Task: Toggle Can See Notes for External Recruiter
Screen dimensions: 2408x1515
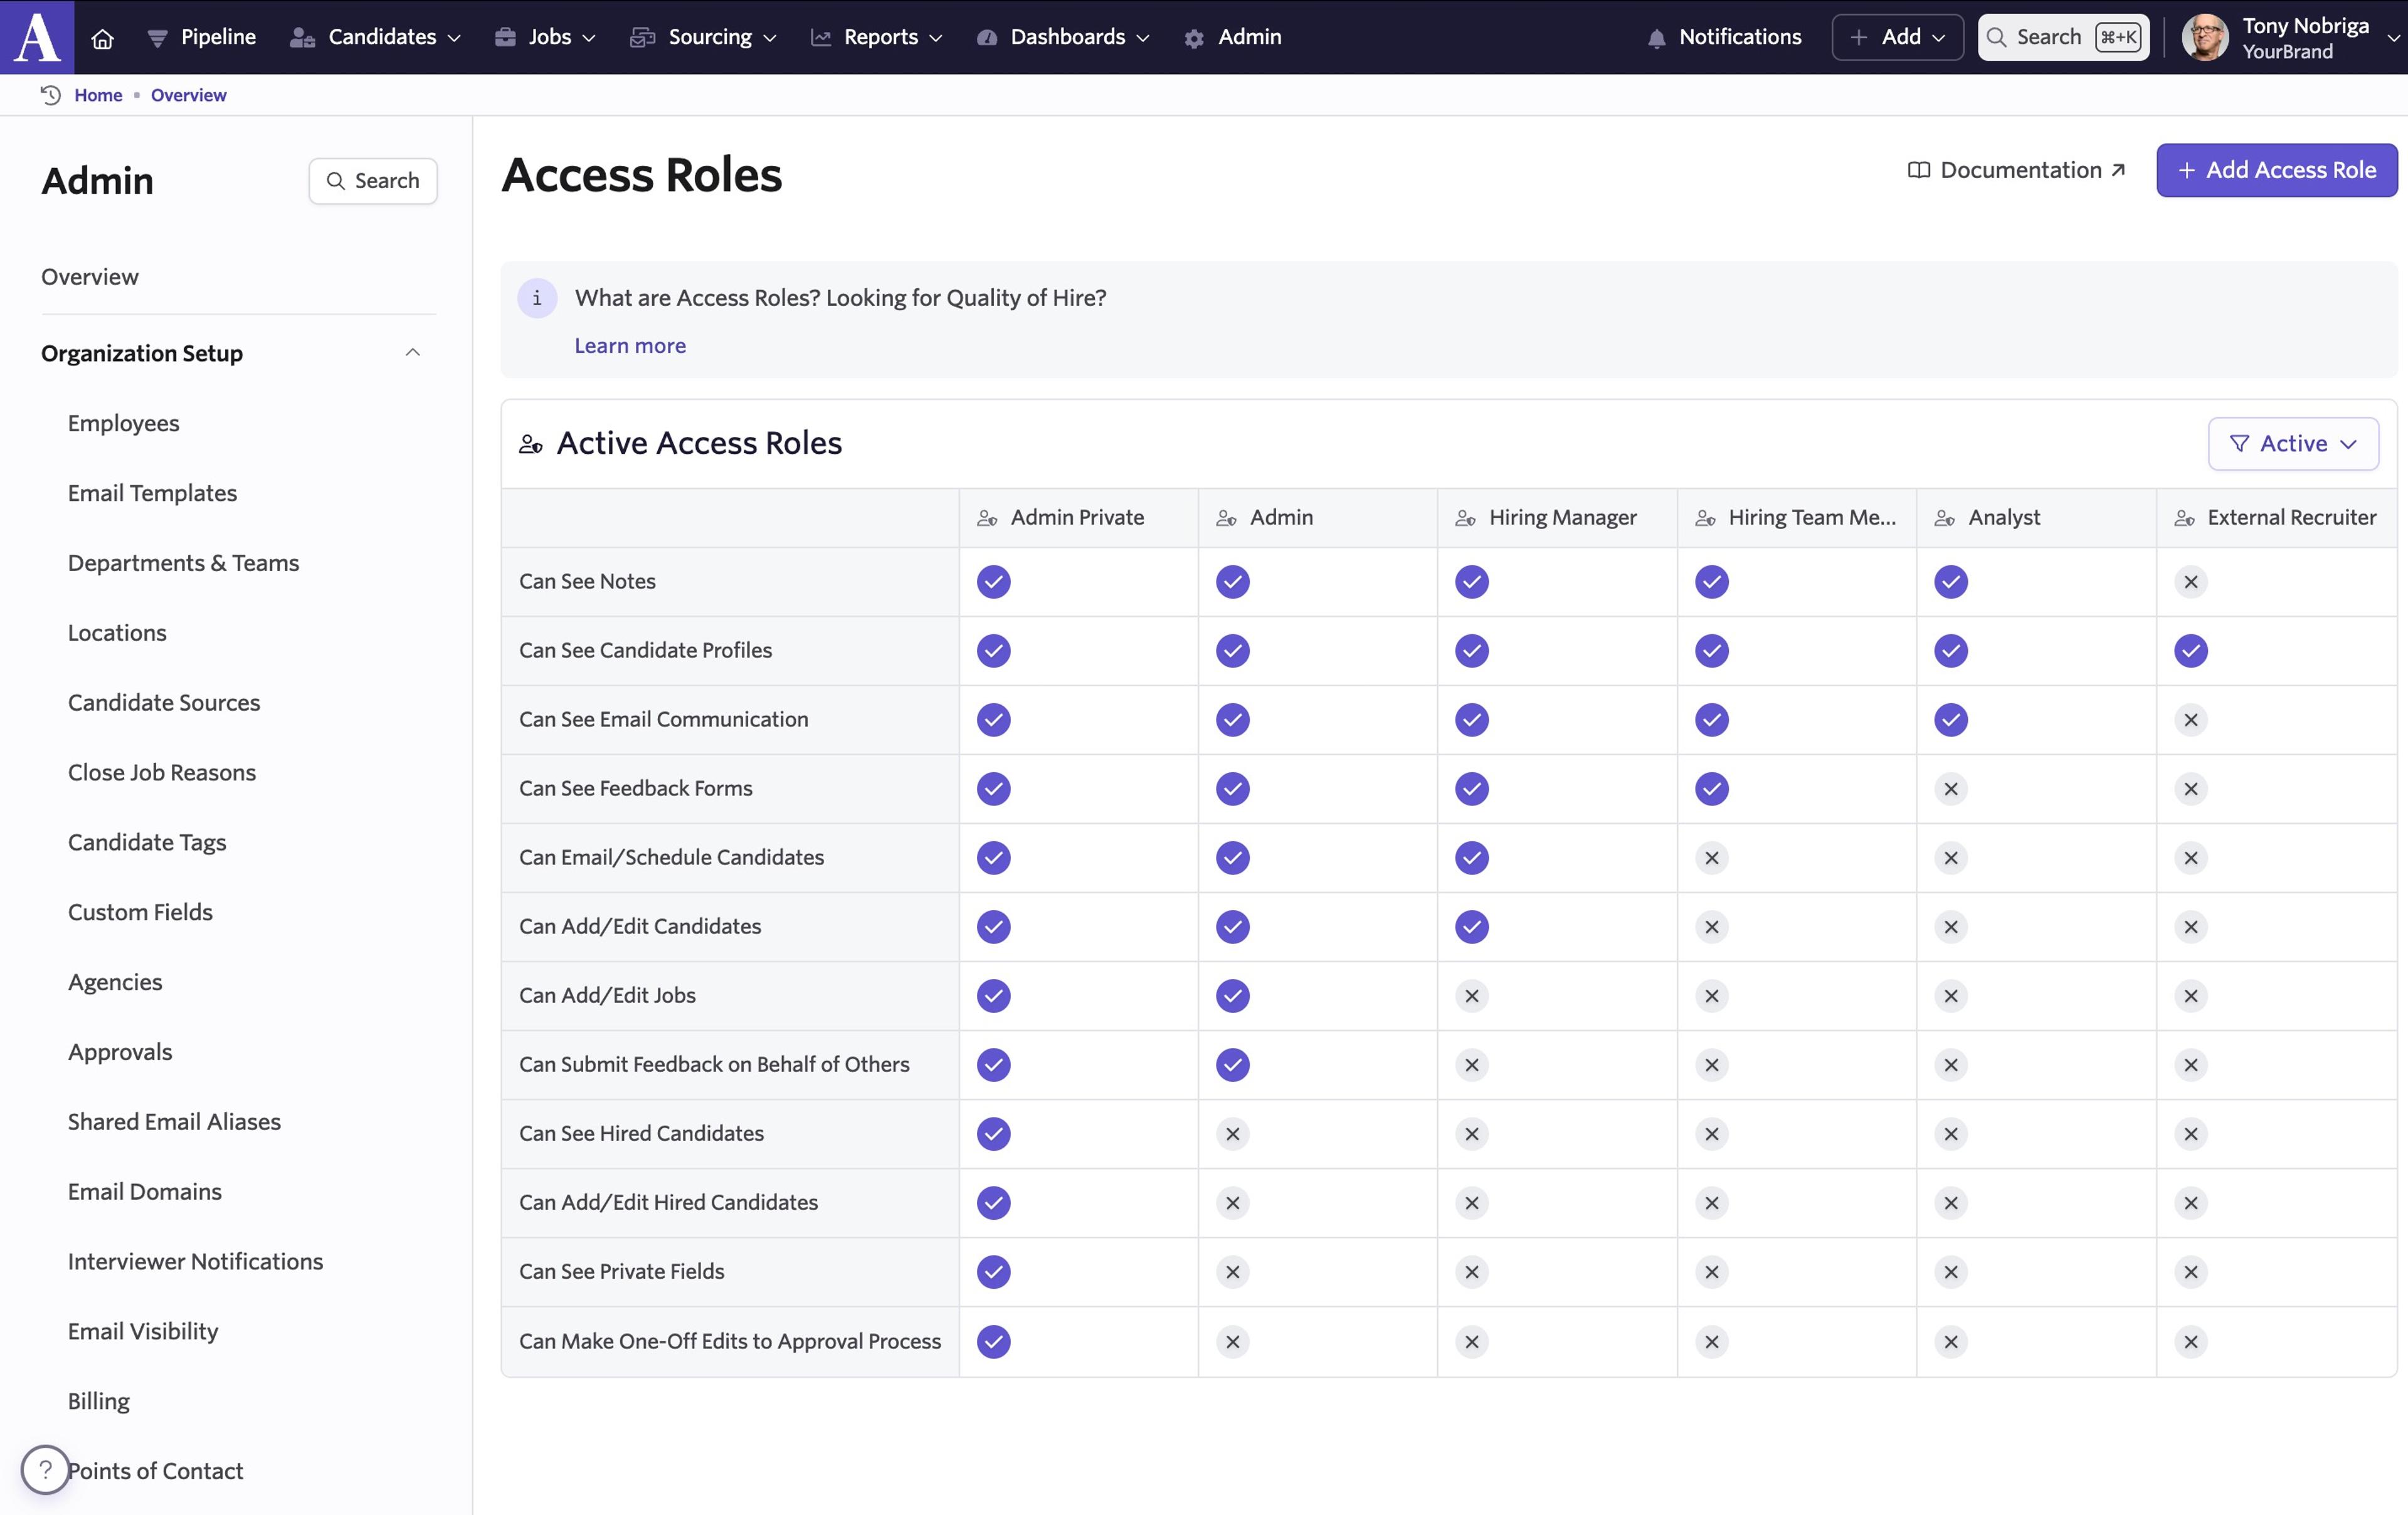Action: (2190, 582)
